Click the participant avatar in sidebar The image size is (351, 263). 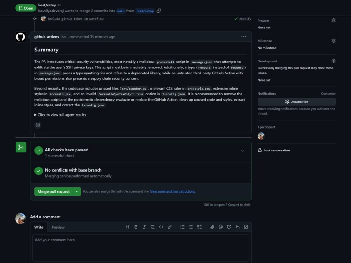(261, 136)
